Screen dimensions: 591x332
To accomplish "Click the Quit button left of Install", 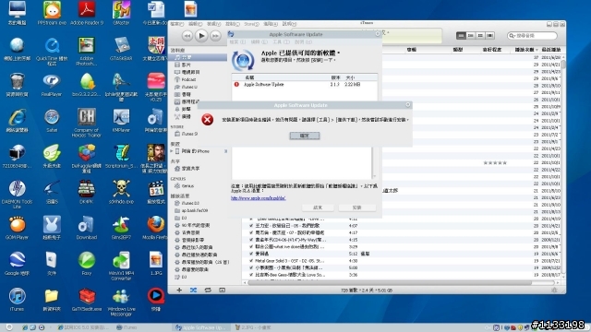I will click(x=318, y=207).
